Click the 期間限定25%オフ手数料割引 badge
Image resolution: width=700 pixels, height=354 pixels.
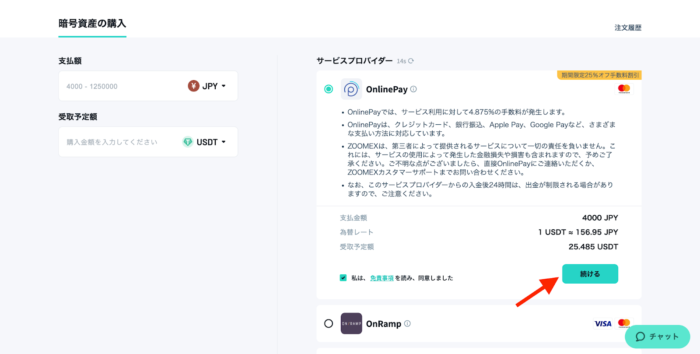(x=599, y=75)
